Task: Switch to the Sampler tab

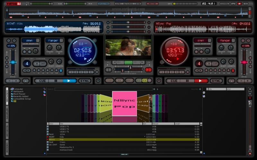Action: tap(7, 114)
